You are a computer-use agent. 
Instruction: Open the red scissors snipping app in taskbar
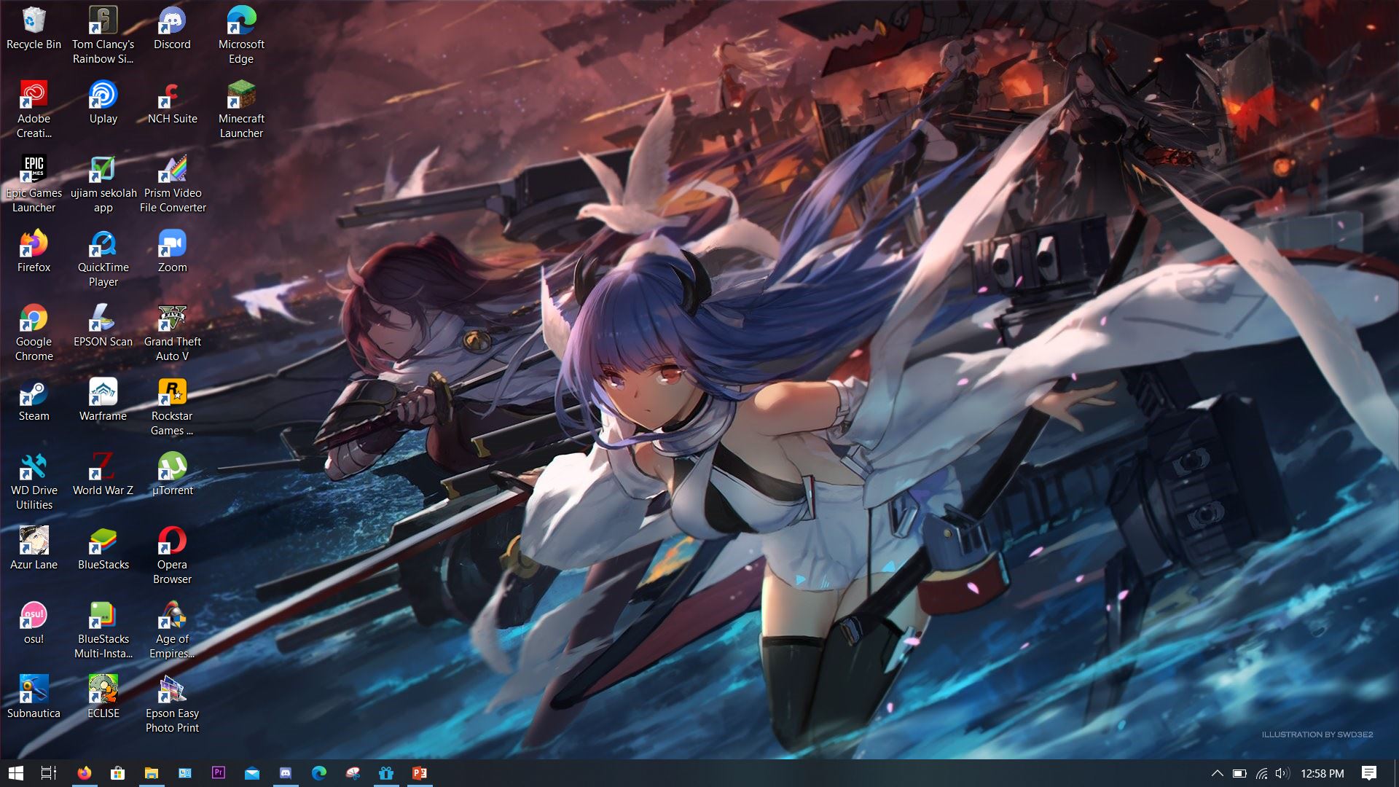coord(353,773)
